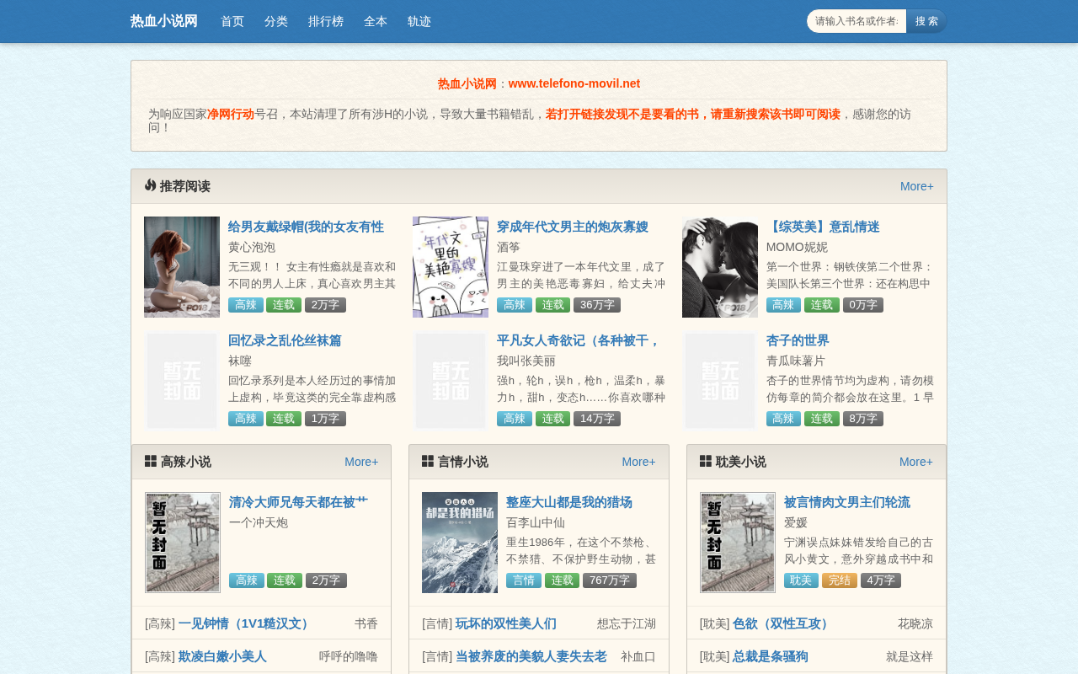Open the 轨迹 navigation item
The width and height of the screenshot is (1078, 674).
(419, 21)
